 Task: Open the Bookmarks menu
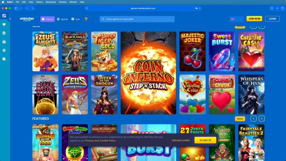(x=51, y=2)
